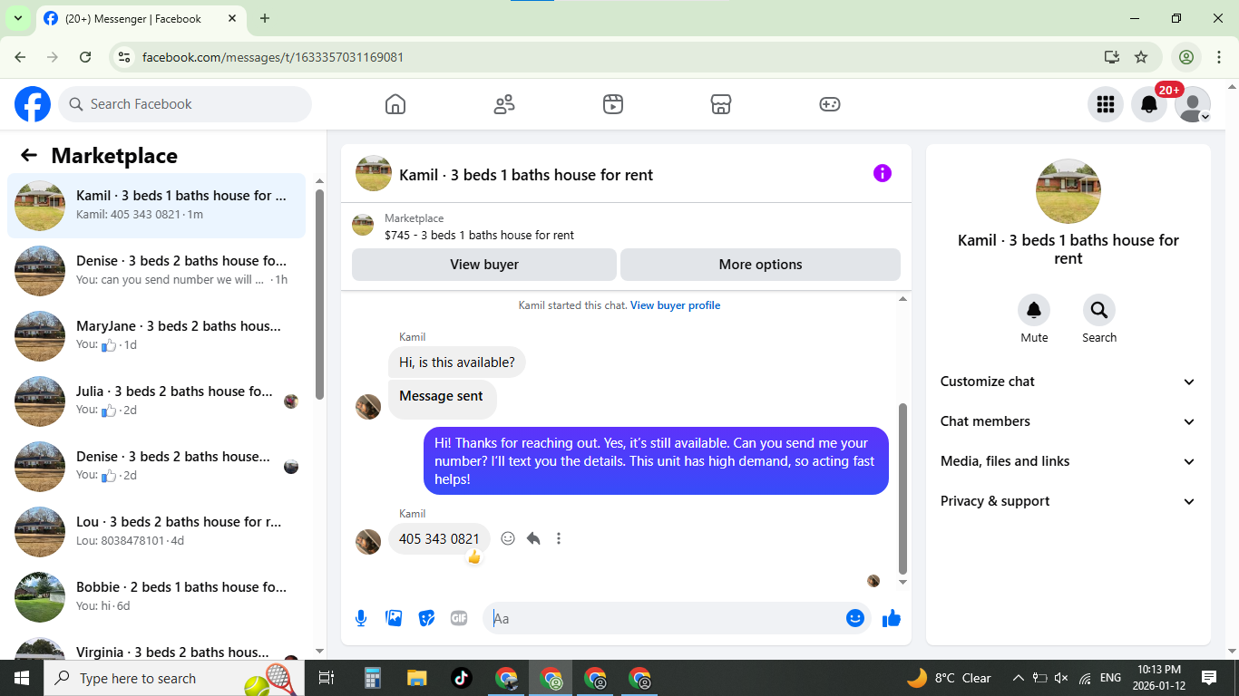Open the Video (Watch) icon
The width and height of the screenshot is (1239, 696).
click(613, 104)
